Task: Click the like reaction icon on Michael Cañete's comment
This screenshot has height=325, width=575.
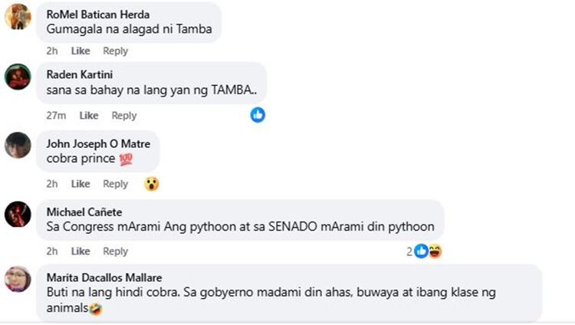Action: (421, 251)
